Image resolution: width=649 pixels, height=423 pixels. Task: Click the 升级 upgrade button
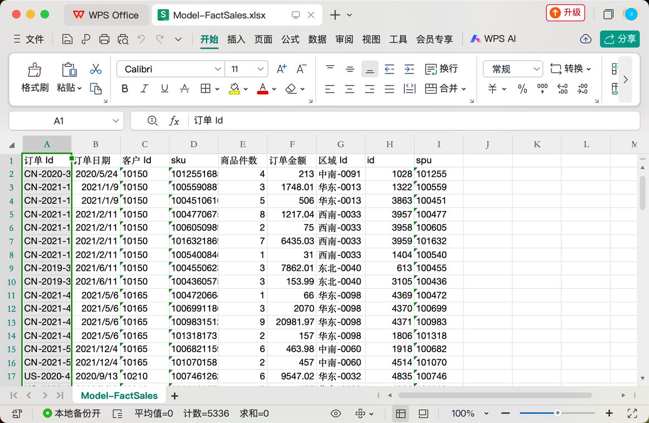[x=565, y=12]
